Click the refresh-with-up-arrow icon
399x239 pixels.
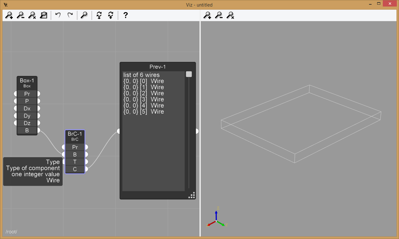click(x=99, y=15)
